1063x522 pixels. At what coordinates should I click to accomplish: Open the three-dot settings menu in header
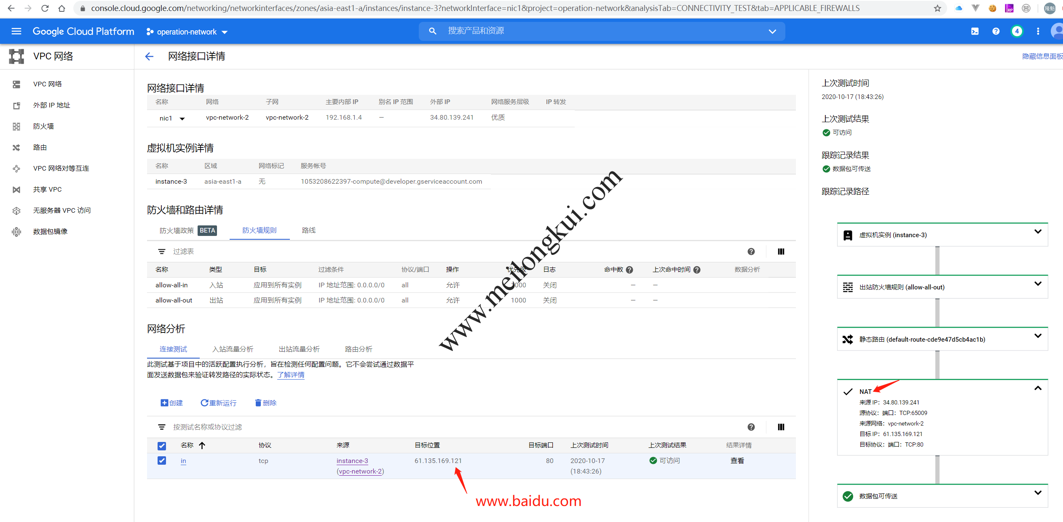click(1038, 31)
